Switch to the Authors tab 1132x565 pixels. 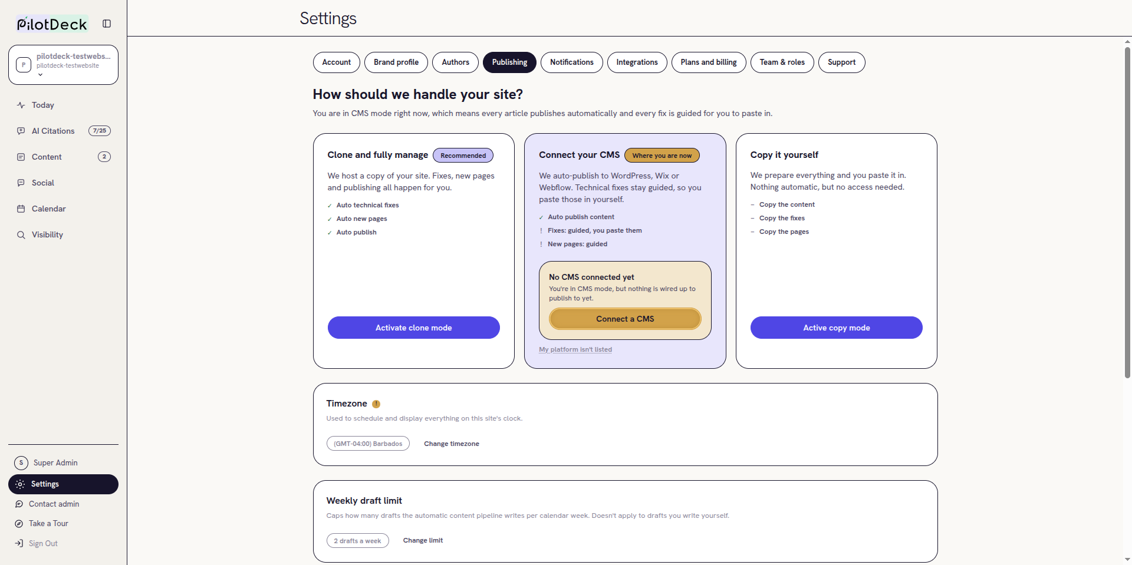click(456, 62)
